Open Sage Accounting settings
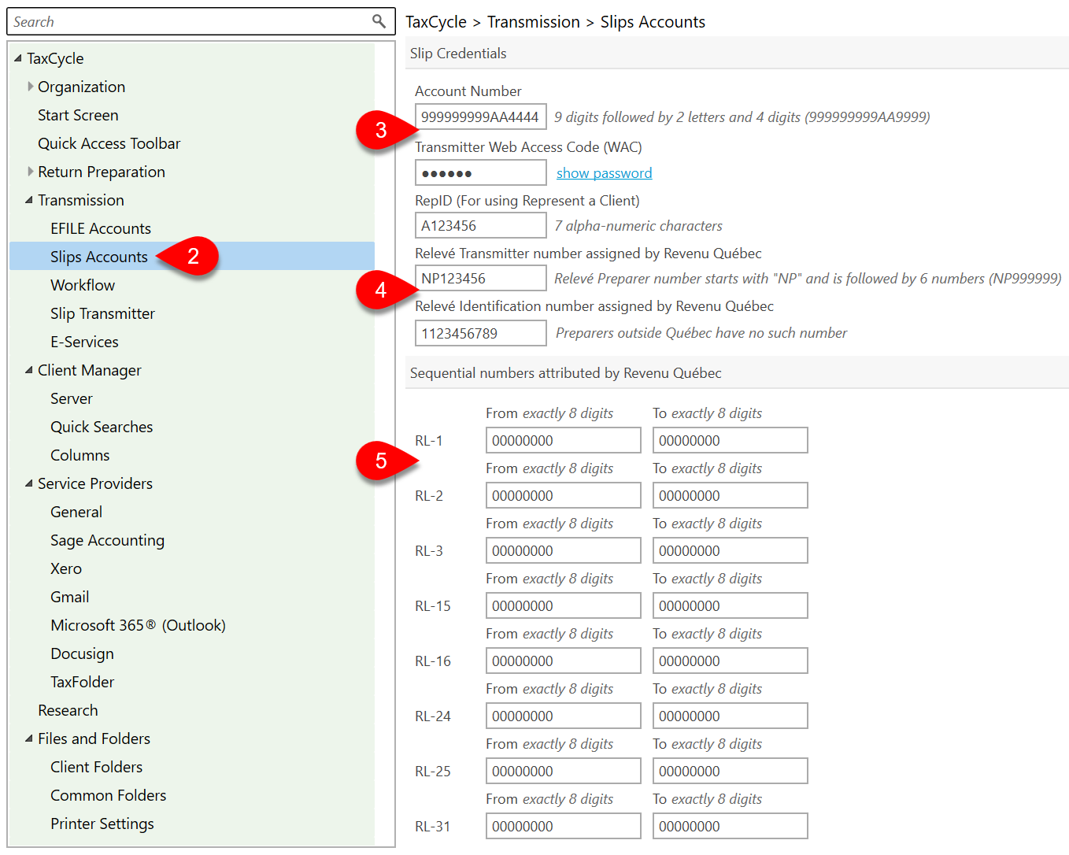 (x=107, y=540)
